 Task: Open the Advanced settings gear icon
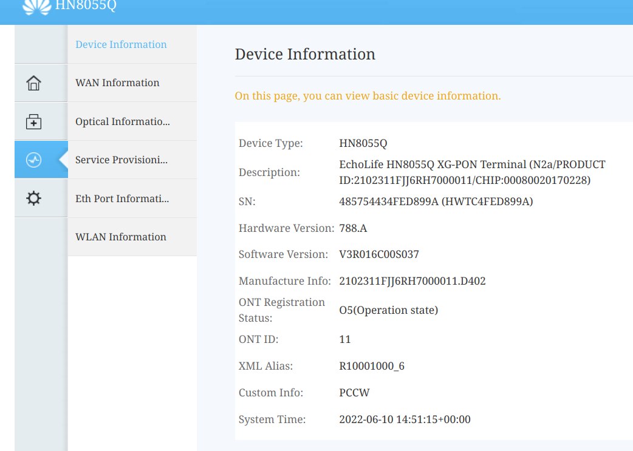(x=33, y=198)
